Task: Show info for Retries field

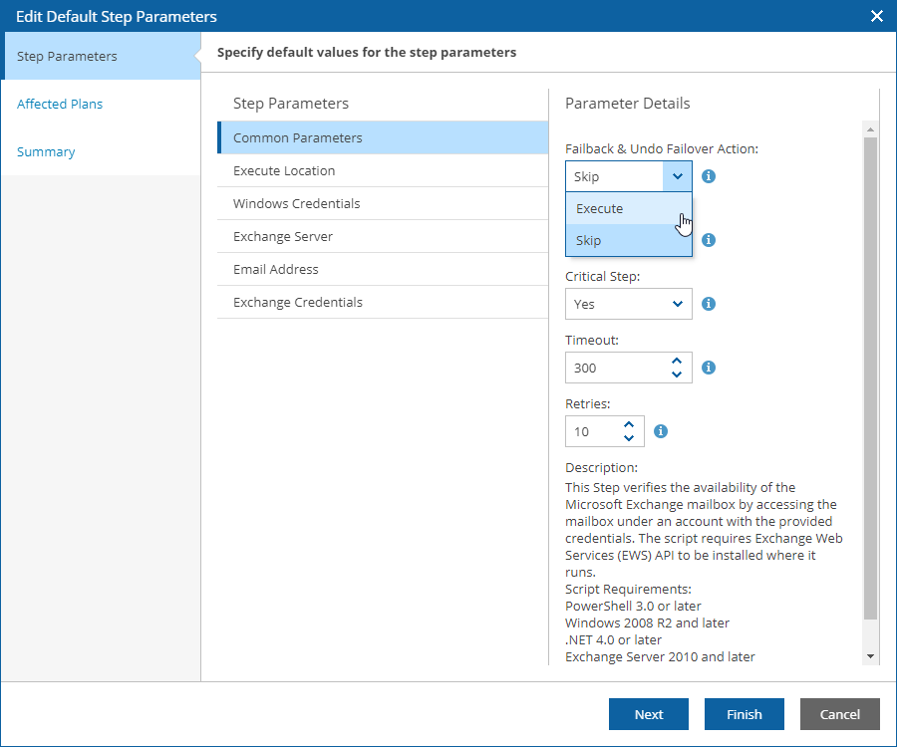Action: click(661, 431)
